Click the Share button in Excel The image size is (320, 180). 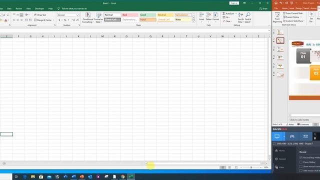coord(263,8)
